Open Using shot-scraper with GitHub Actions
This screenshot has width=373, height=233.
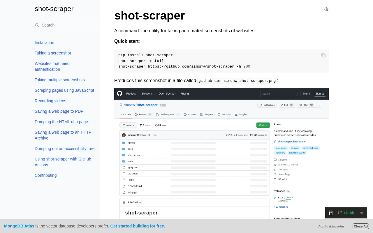click(63, 162)
